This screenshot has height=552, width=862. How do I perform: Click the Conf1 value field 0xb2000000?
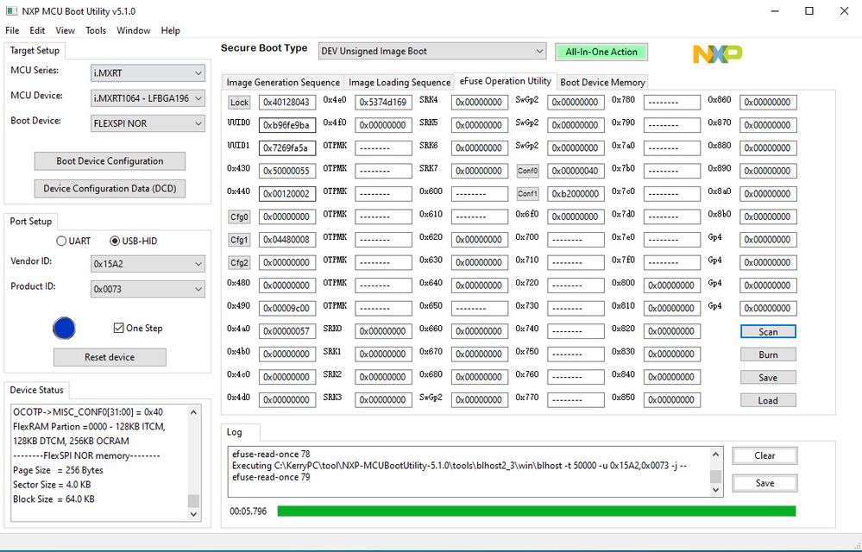click(576, 194)
